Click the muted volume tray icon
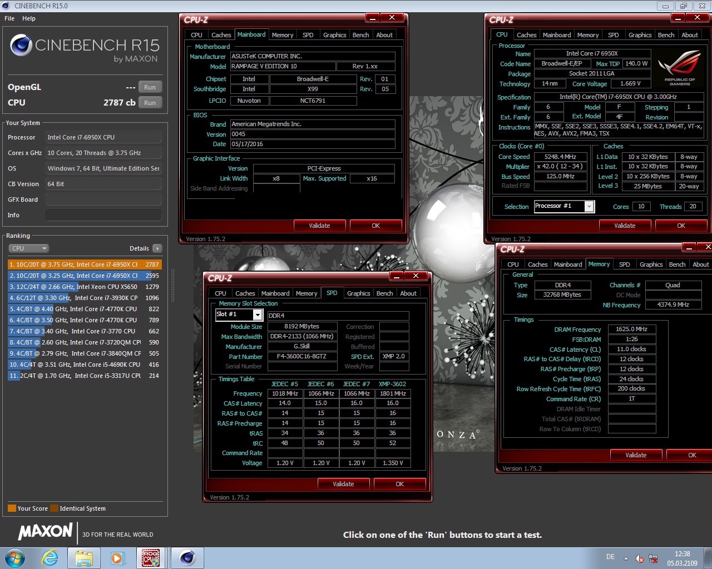The height and width of the screenshot is (569, 712). 640,558
